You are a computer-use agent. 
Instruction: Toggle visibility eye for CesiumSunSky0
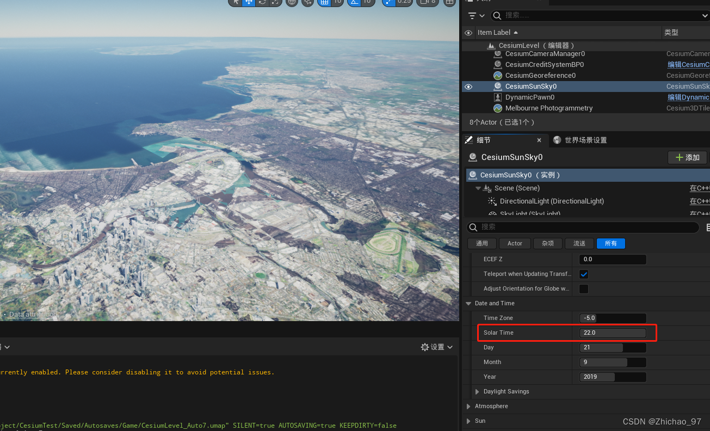pyautogui.click(x=468, y=87)
